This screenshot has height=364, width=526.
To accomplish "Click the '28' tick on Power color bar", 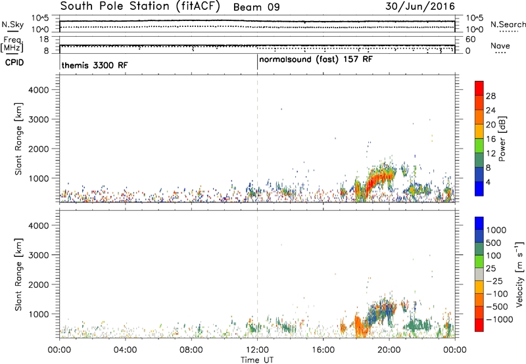I will (x=490, y=96).
